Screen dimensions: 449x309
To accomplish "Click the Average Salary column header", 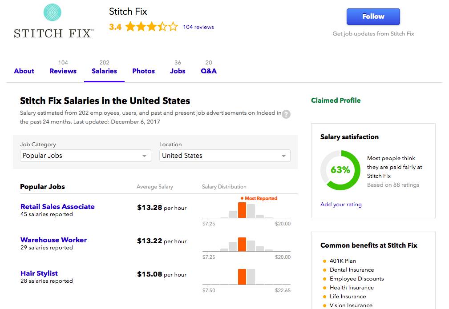I will pos(154,187).
